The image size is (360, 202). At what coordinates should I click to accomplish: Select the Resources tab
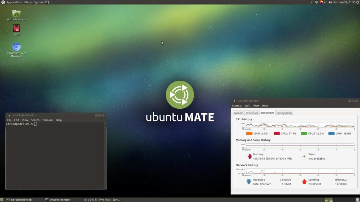tap(268, 113)
